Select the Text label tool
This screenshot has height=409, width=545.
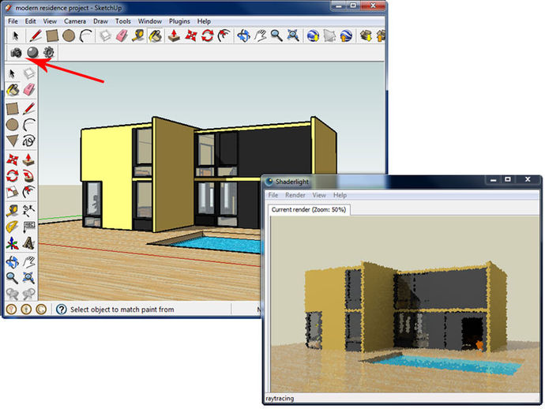pos(29,227)
